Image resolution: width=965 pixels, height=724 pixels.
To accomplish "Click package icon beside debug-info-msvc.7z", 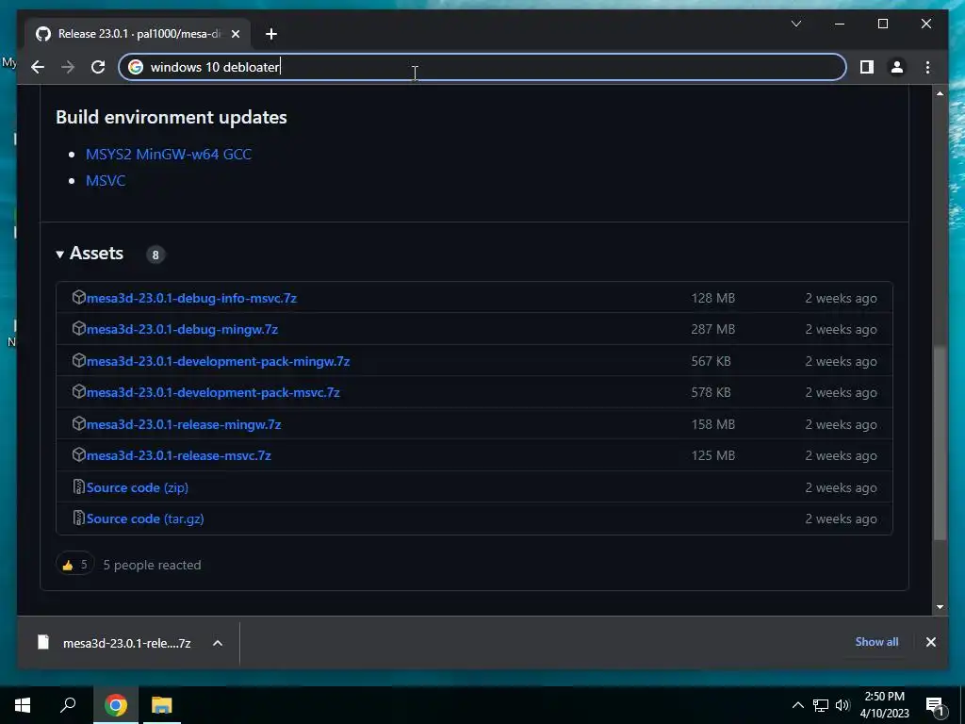I will click(x=79, y=297).
